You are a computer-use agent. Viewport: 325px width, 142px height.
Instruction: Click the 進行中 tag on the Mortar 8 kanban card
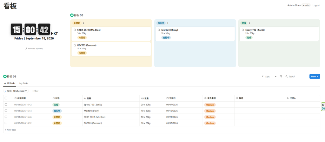[x=166, y=37]
